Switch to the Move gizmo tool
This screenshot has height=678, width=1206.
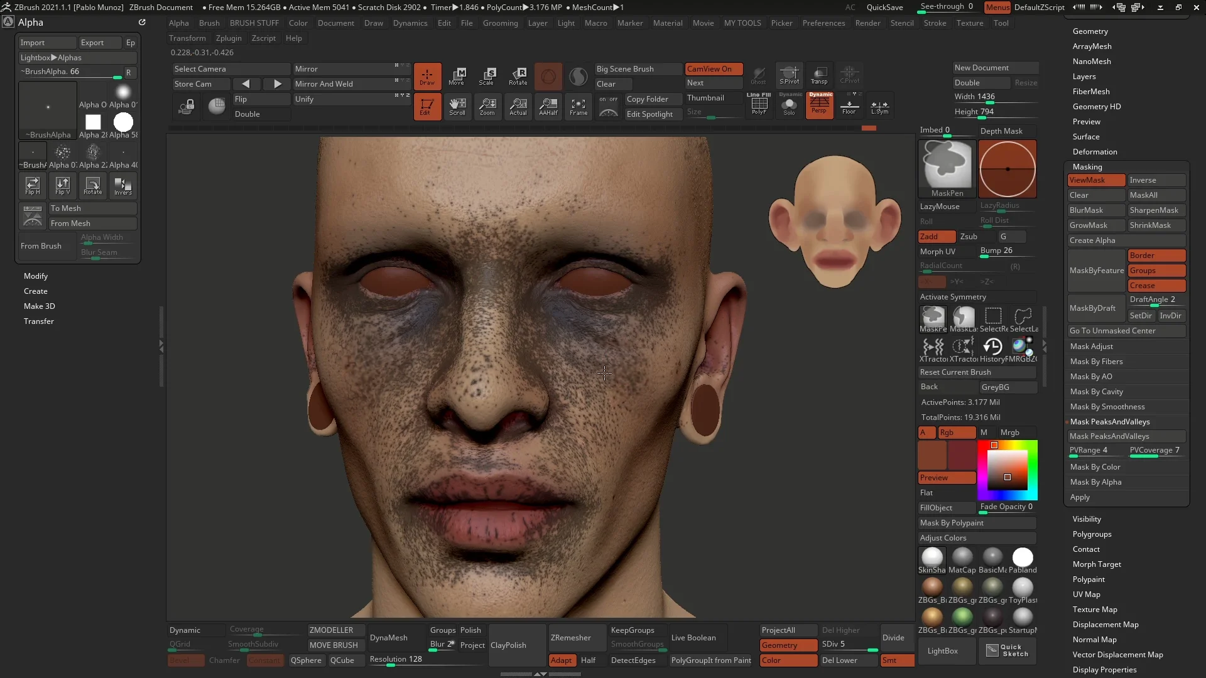click(x=459, y=76)
